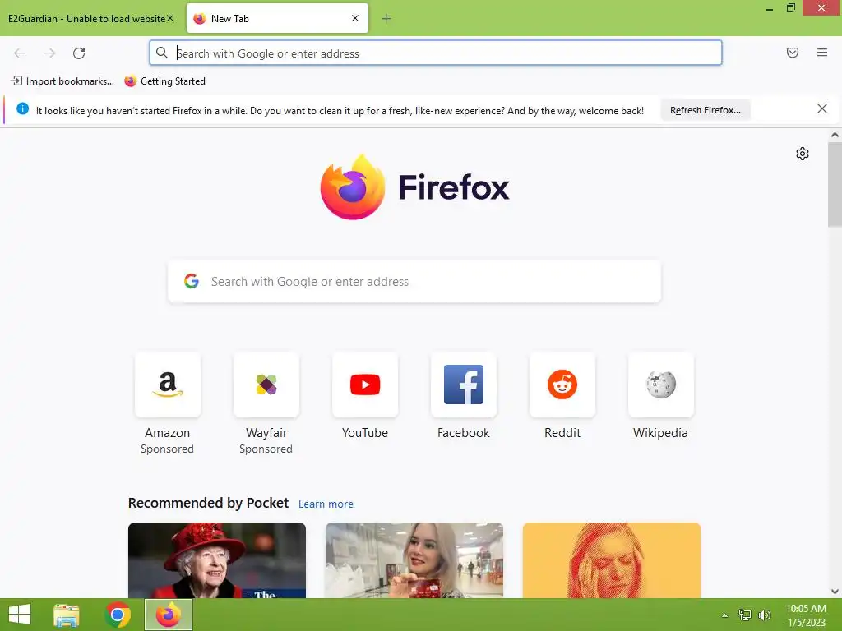Viewport: 842px width, 631px height.
Task: Click the Firefox taskbar icon
Action: pyautogui.click(x=169, y=615)
